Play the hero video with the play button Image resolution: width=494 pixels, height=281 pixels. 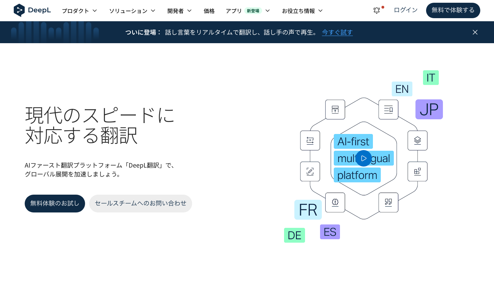[x=364, y=158]
